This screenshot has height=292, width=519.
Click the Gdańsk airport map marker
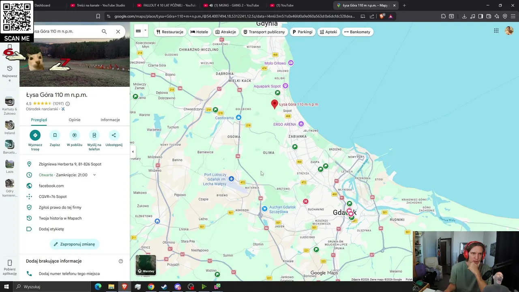click(231, 179)
